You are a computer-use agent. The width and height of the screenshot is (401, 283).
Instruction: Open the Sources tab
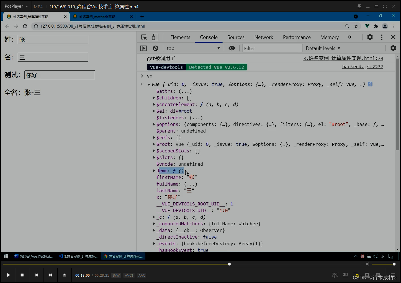coord(236,37)
